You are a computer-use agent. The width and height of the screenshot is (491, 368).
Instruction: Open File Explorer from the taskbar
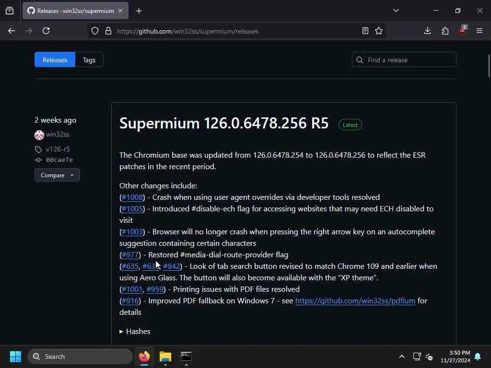[165, 356]
